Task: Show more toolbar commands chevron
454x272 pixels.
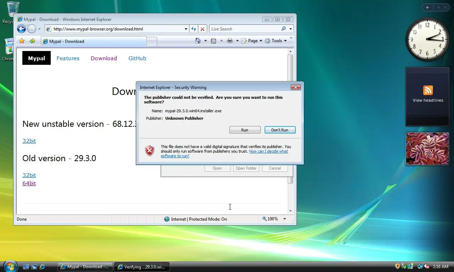Action: (291, 38)
